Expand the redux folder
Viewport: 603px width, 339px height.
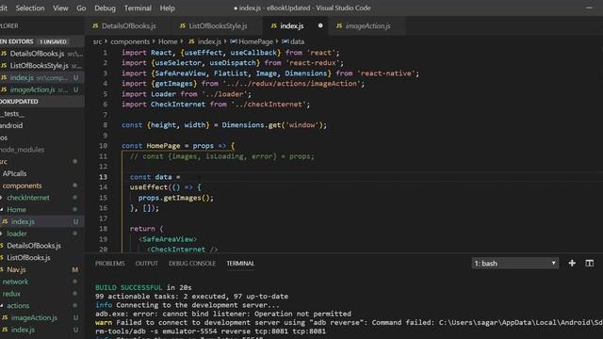tap(41, 294)
